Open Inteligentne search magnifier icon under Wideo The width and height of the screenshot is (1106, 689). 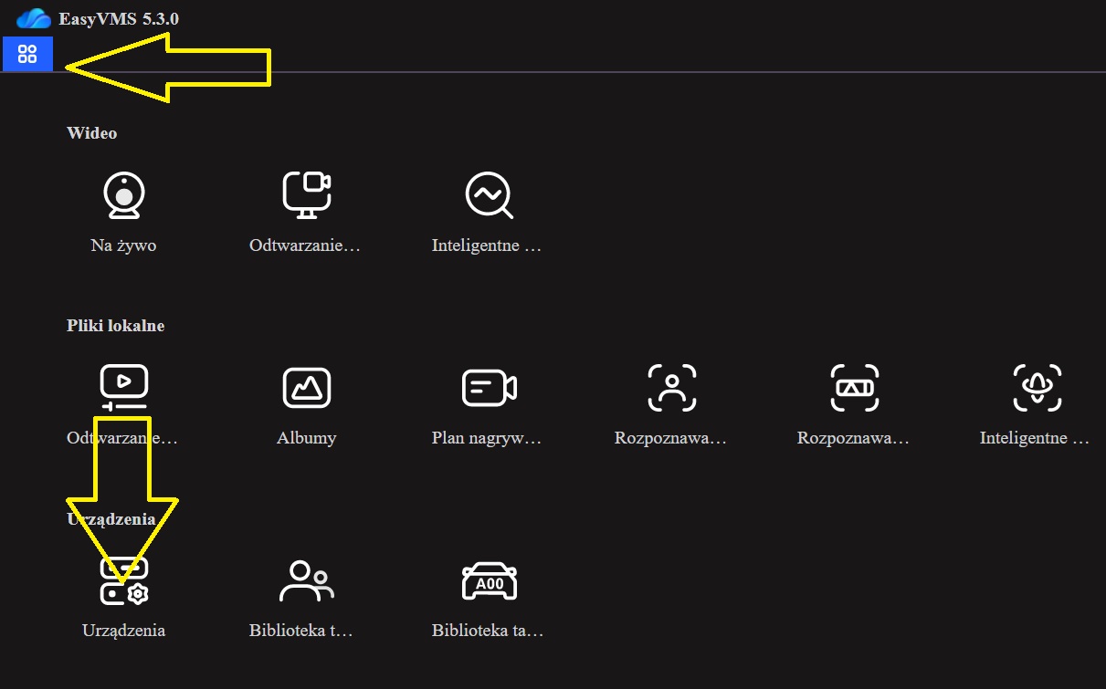tap(489, 195)
